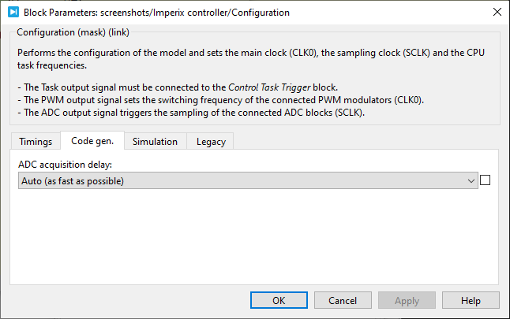Screen dimensions: 510x319
Task: Click the ADC output signal description line
Action: tap(207, 113)
